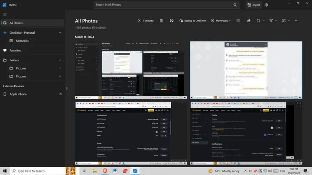Click the 1 selected label
The image size is (312, 175).
click(148, 21)
